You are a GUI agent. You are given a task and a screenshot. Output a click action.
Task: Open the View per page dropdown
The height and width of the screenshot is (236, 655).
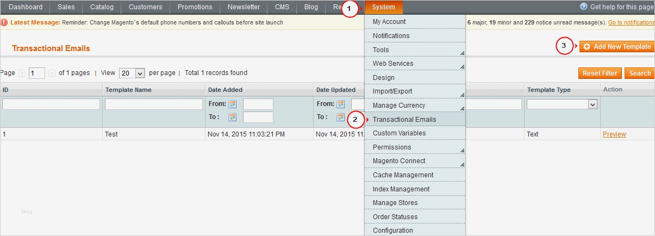[132, 73]
